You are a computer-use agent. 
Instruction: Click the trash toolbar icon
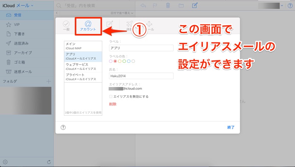(x=168, y=6)
